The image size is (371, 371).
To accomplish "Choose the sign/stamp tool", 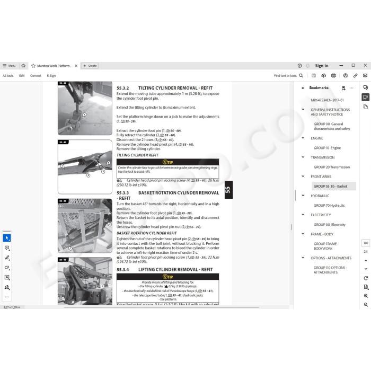I will (7, 287).
